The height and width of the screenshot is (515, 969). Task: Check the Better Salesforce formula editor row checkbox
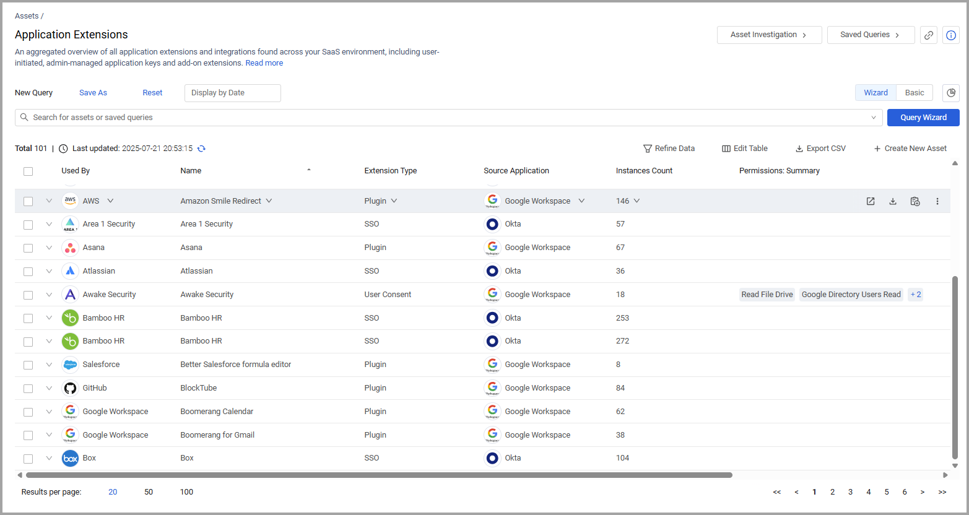28,365
